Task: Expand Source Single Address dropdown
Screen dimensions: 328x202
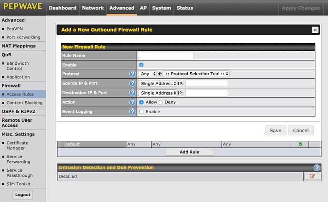Action: [158, 83]
